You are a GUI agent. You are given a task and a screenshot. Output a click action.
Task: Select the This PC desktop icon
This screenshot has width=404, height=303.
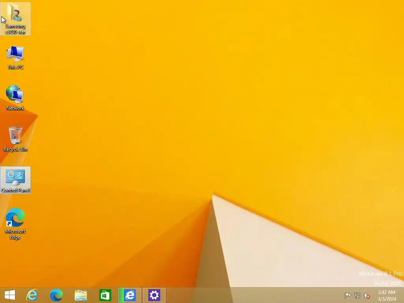pyautogui.click(x=15, y=57)
